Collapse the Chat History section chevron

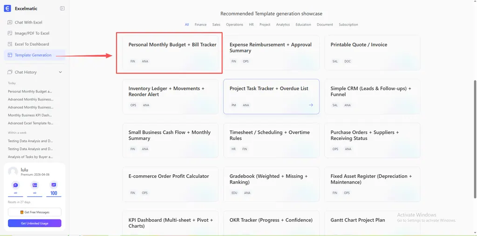point(60,72)
